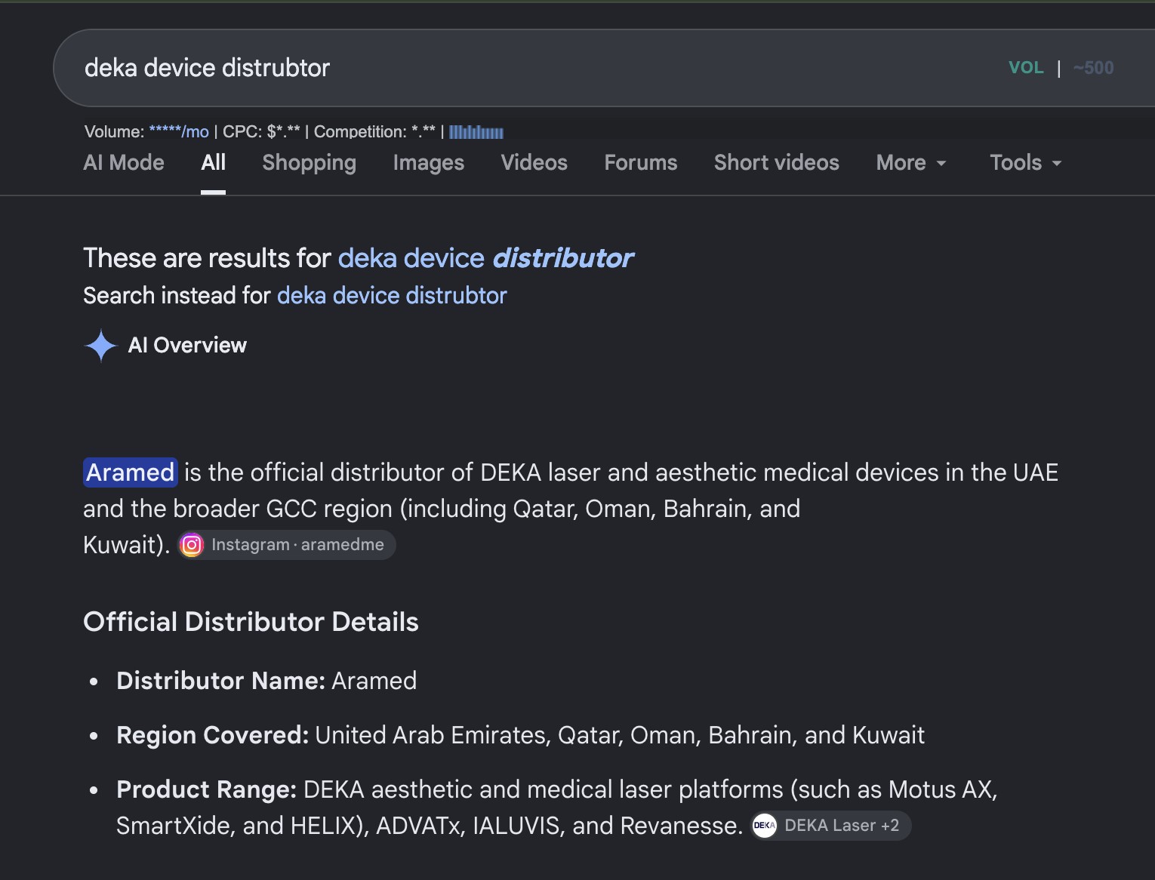1155x880 pixels.
Task: Click the AI Overview heading text
Action: coord(187,346)
